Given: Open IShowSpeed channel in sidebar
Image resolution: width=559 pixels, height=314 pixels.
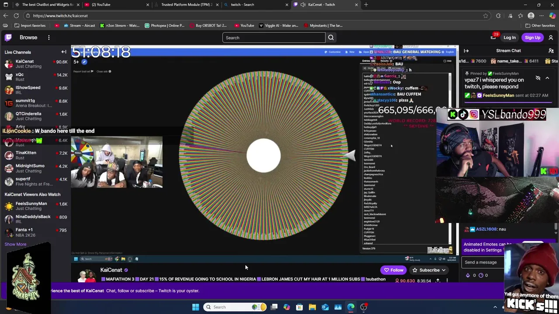Looking at the screenshot, I should 35,90.
